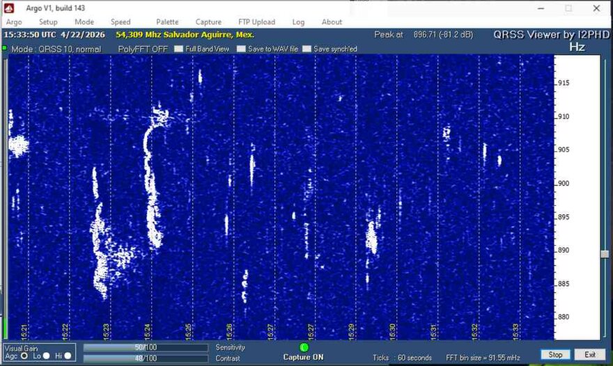Open the FTP Upload menu
This screenshot has height=366, width=613.
[x=256, y=22]
